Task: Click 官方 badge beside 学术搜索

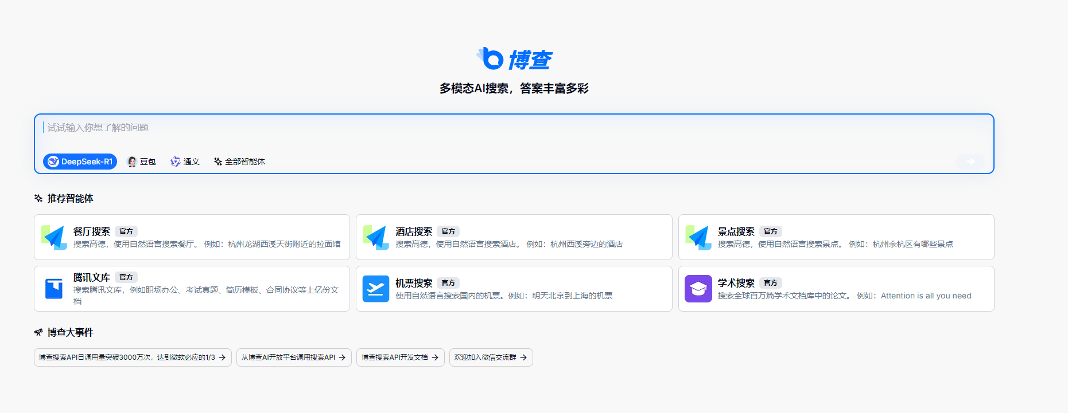Action: pos(771,283)
